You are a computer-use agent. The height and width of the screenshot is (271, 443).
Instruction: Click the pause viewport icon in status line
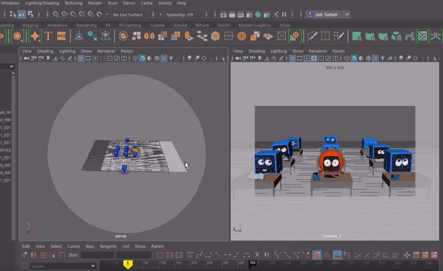pyautogui.click(x=284, y=15)
